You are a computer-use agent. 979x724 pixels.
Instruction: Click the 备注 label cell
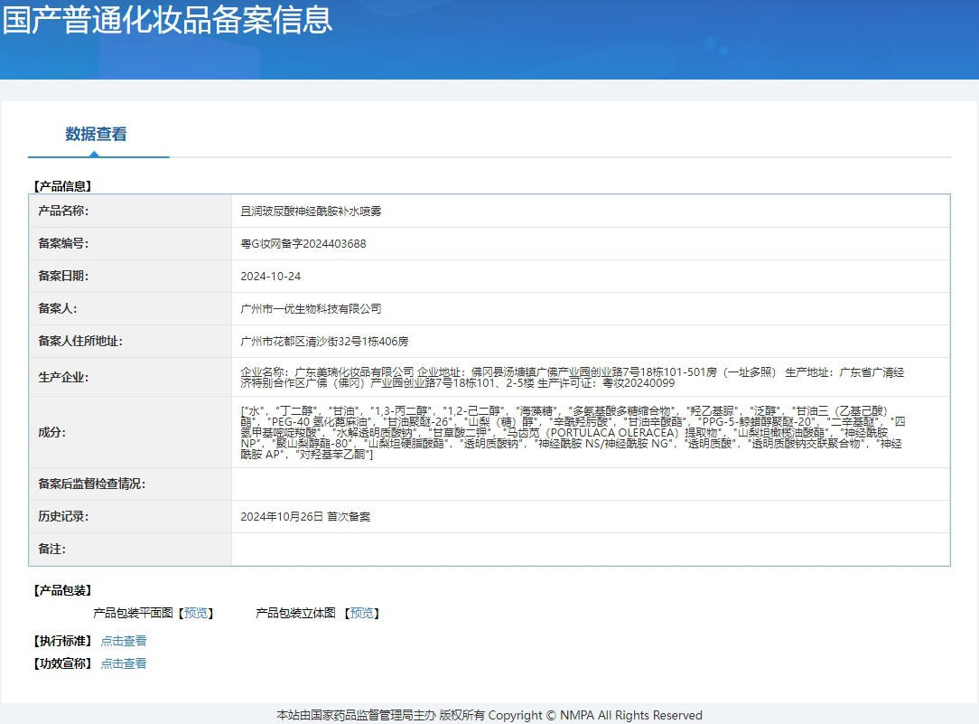click(130, 549)
